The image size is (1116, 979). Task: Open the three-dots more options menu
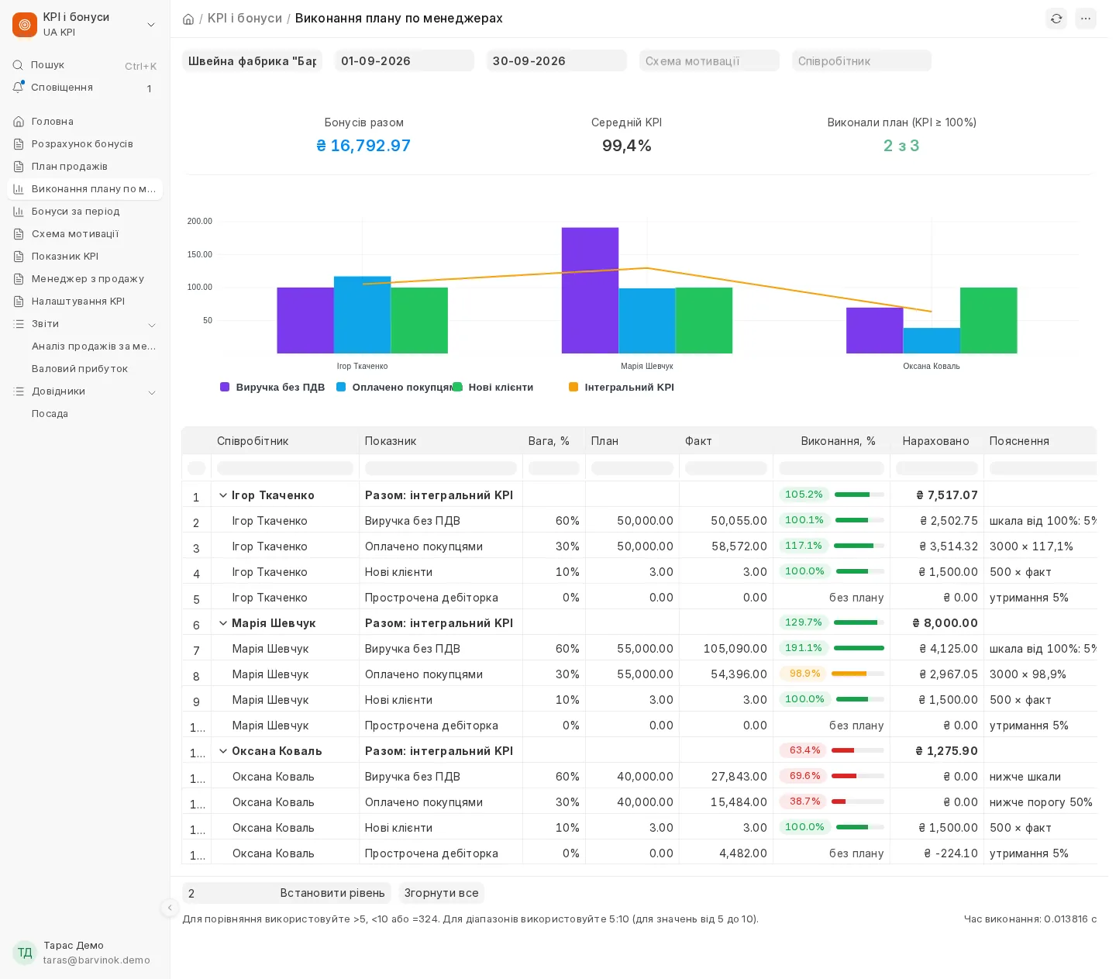1085,19
